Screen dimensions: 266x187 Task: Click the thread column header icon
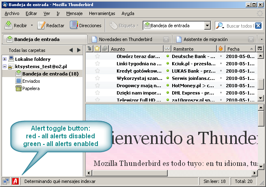point(89,49)
